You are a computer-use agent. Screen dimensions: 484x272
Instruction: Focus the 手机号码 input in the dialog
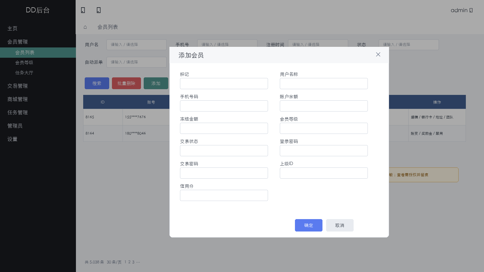point(224,106)
